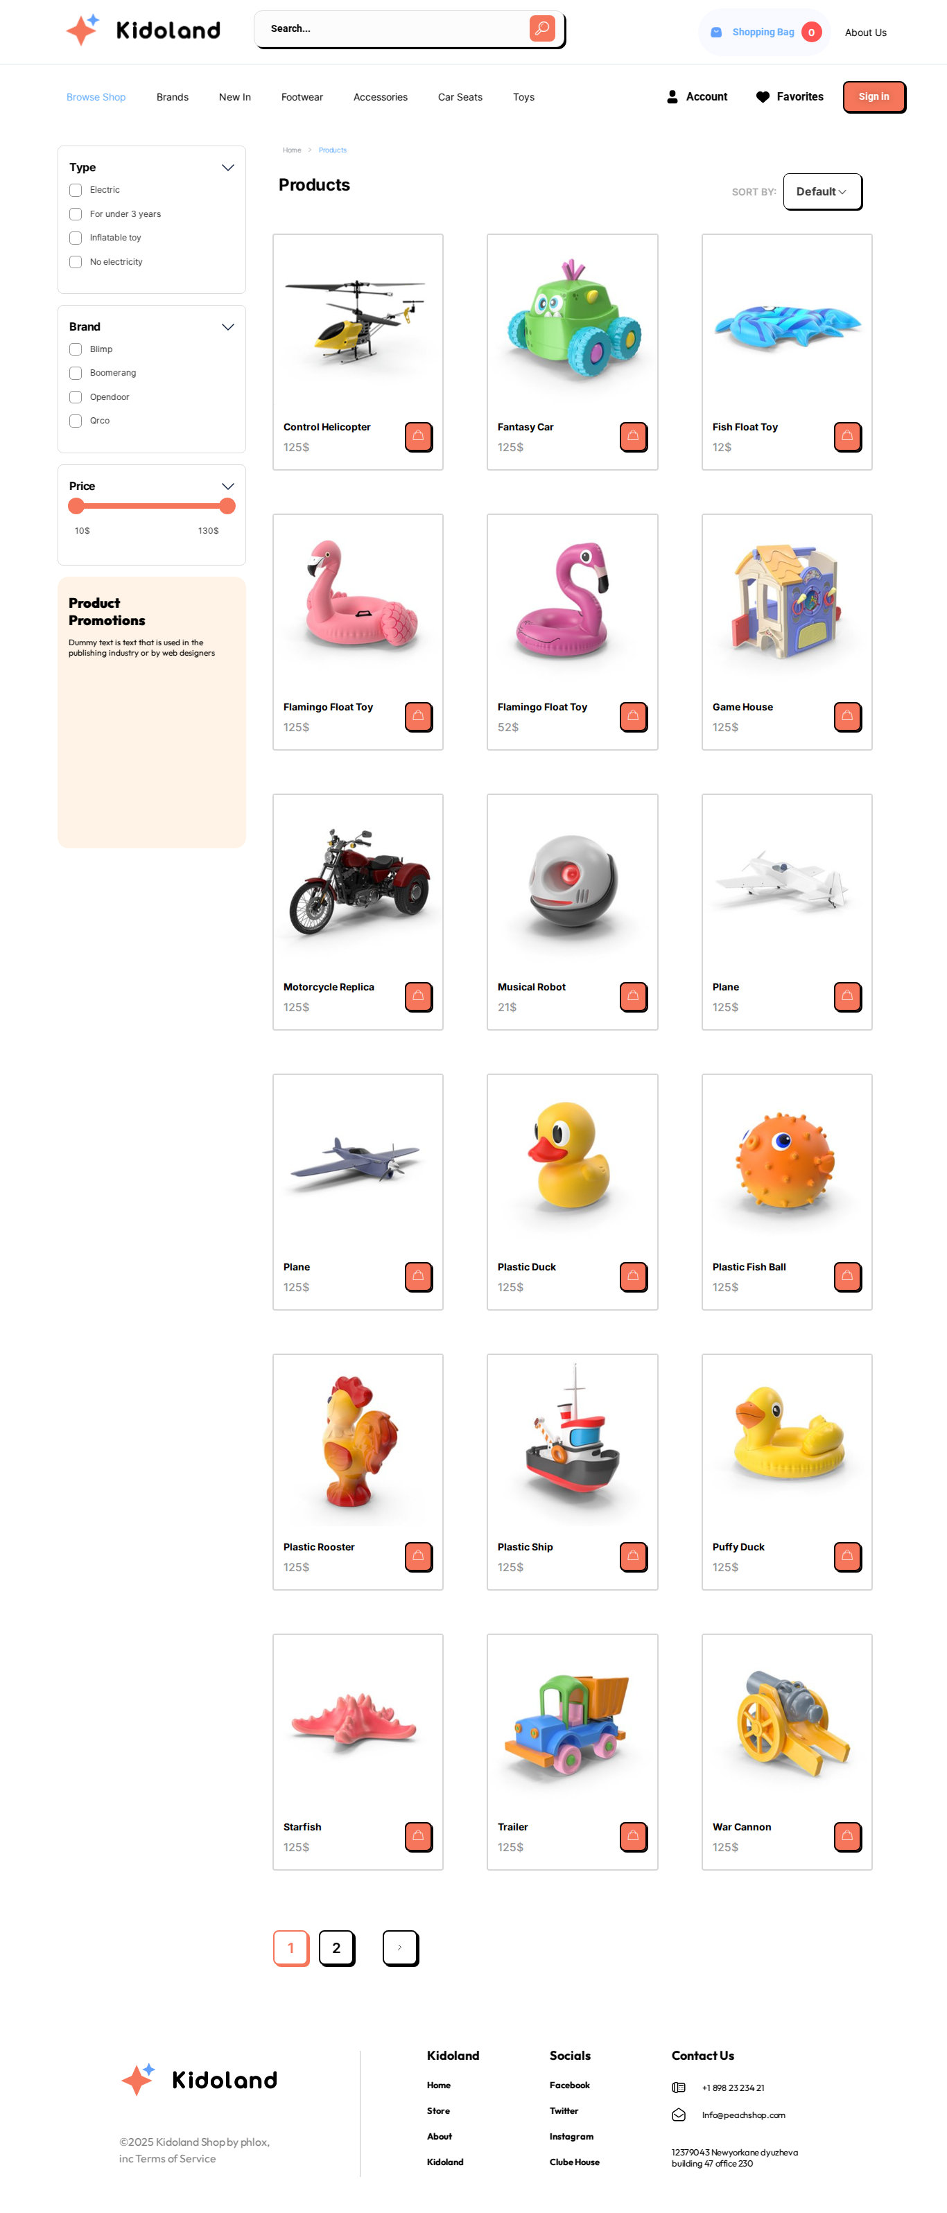
Task: Add Control Helicopter to bag
Action: click(417, 437)
